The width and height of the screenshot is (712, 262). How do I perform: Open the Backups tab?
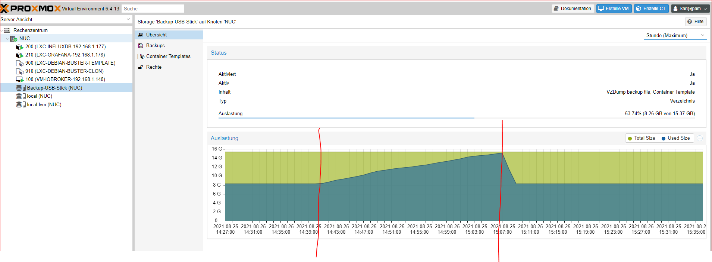tap(169, 45)
